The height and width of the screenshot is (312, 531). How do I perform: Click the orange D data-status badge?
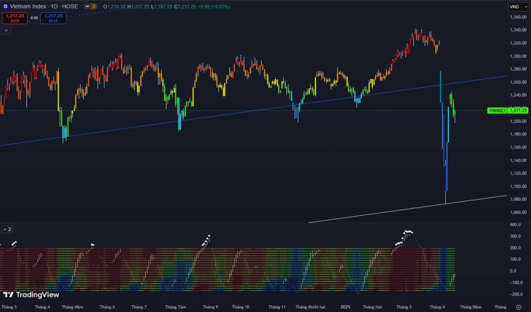[x=94, y=7]
